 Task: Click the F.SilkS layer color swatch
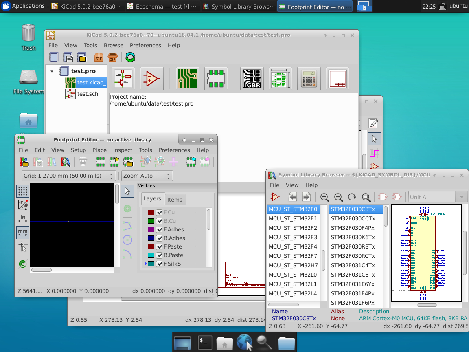pos(151,264)
